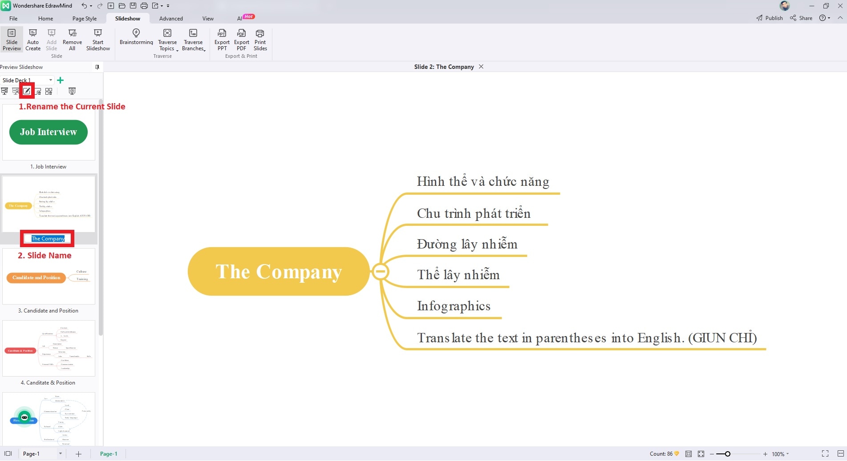Switch to the Page Style tab
Image resolution: width=847 pixels, height=461 pixels.
85,18
